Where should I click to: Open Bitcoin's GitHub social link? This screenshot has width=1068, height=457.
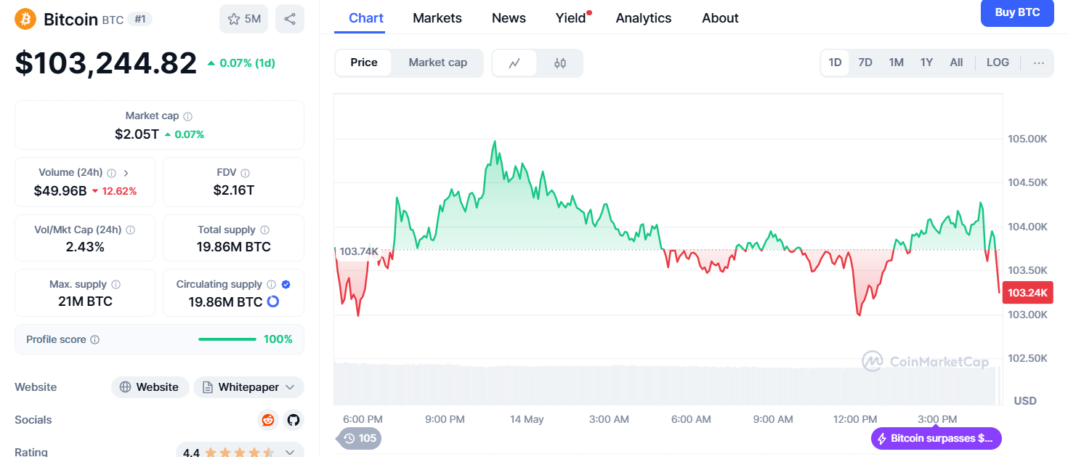(294, 420)
